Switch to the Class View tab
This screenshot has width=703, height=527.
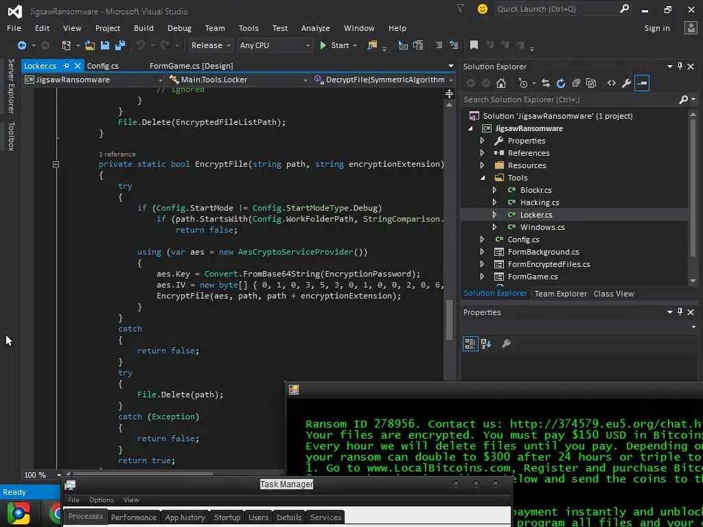point(613,294)
